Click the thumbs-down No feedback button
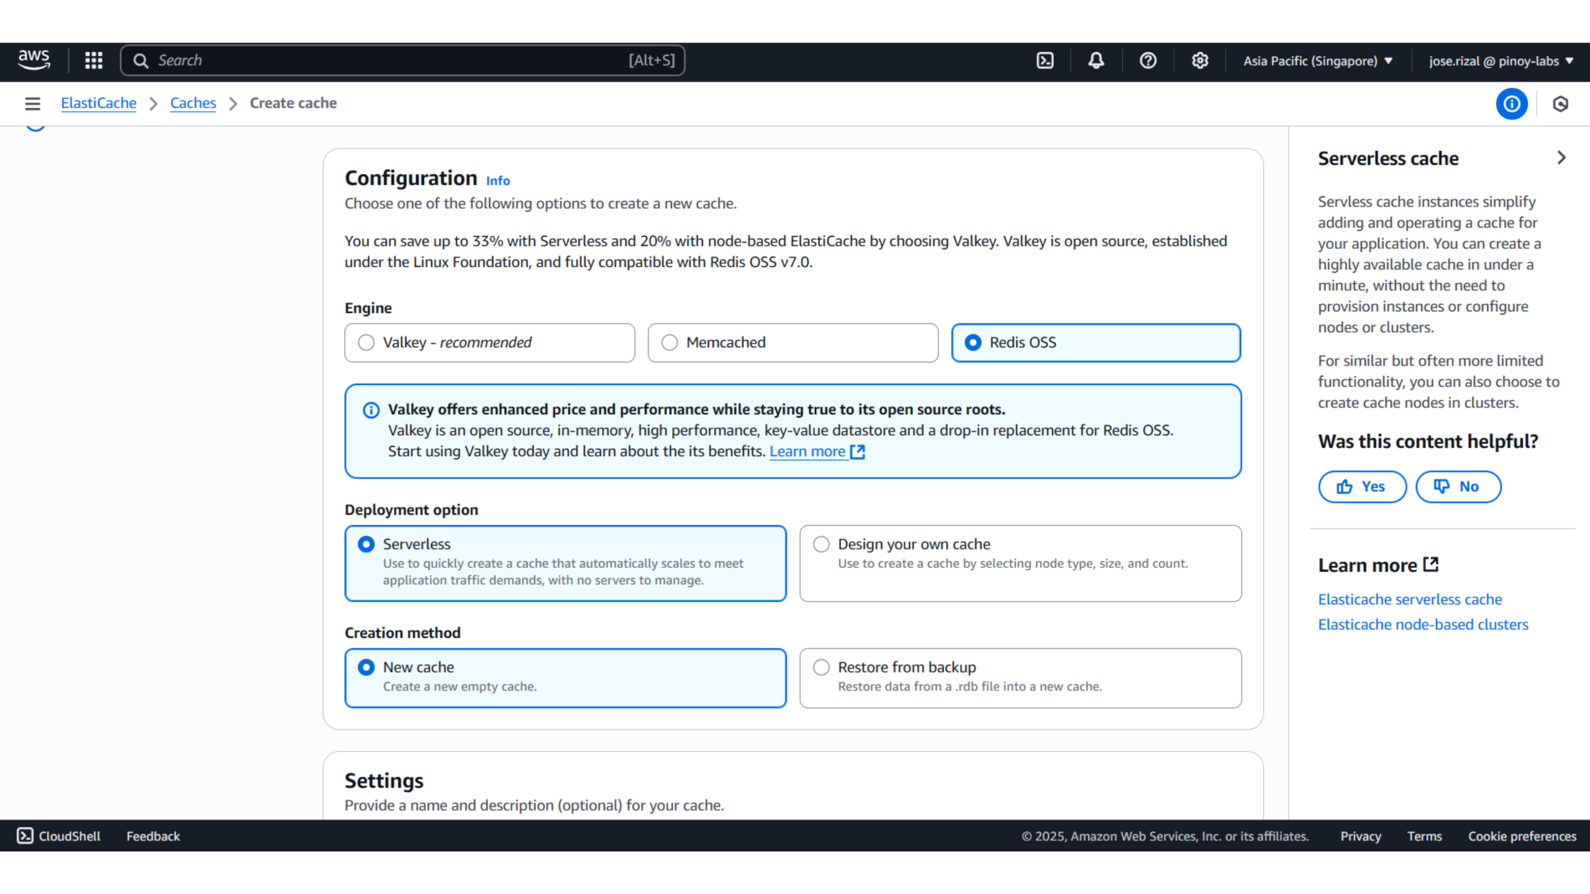Viewport: 1590px width, 894px height. coord(1458,486)
